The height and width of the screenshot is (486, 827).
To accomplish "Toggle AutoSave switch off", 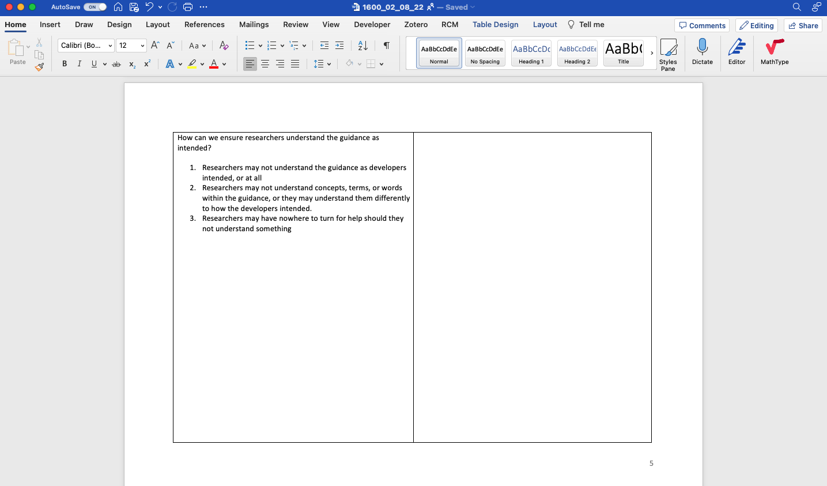I will (x=95, y=7).
